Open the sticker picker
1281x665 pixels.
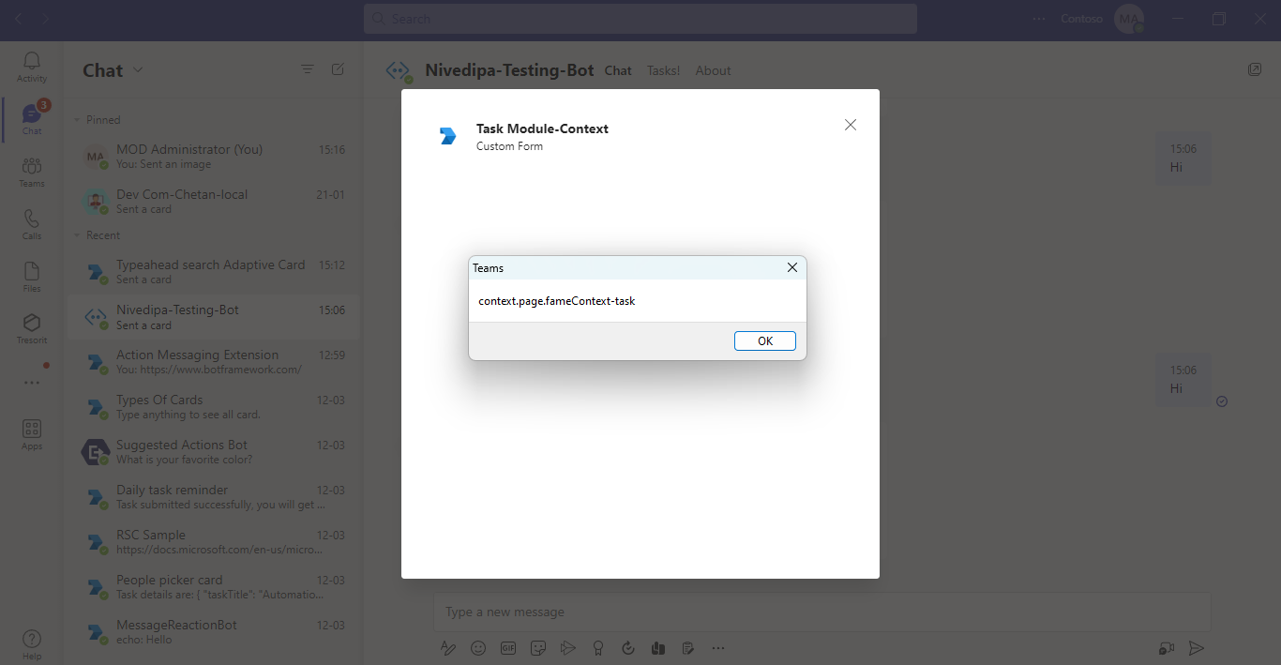pos(538,647)
